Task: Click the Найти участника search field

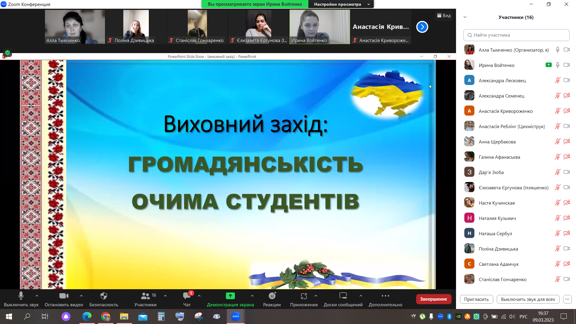Action: click(516, 35)
